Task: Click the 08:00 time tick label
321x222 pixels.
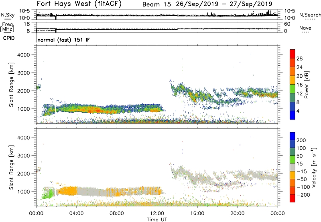Action: (x=116, y=214)
